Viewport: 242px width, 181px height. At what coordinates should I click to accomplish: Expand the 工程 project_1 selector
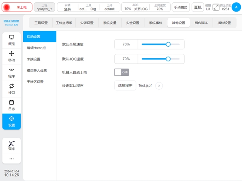(44, 7)
